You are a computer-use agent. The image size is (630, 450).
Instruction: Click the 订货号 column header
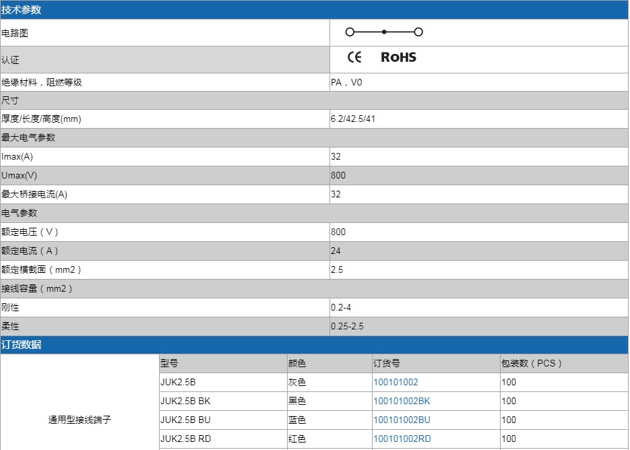[387, 364]
